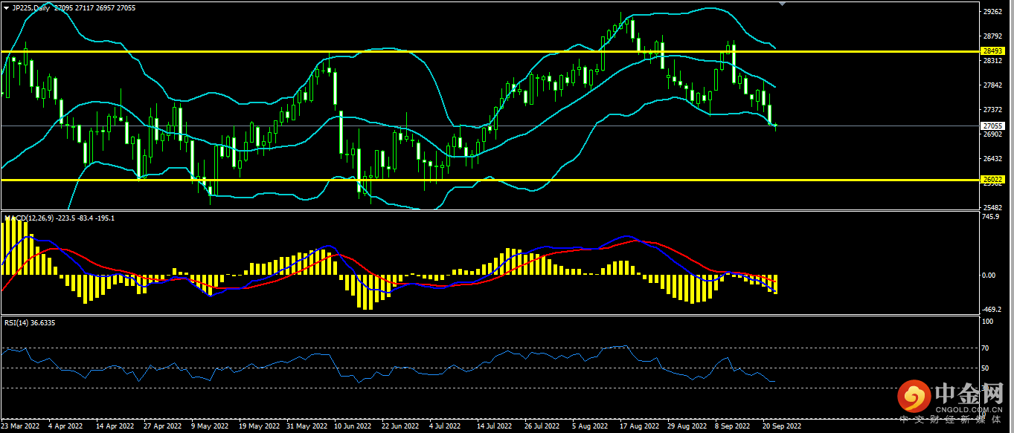The width and height of the screenshot is (1014, 433).
Task: Click the triangle beside JP225,Daily title
Action: 7,7
